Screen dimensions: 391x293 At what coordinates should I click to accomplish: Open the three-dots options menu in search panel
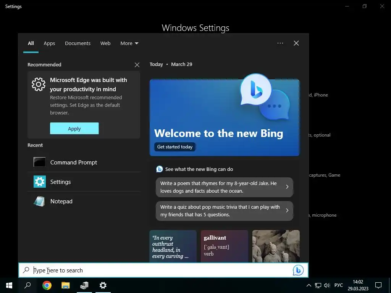click(280, 43)
